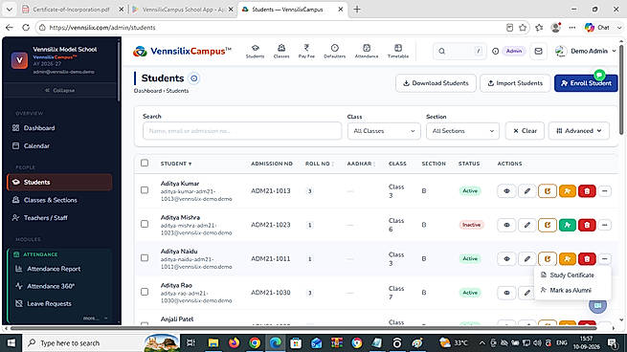
Task: Click the horizontal scrollbar under the table
Action: pos(303,328)
